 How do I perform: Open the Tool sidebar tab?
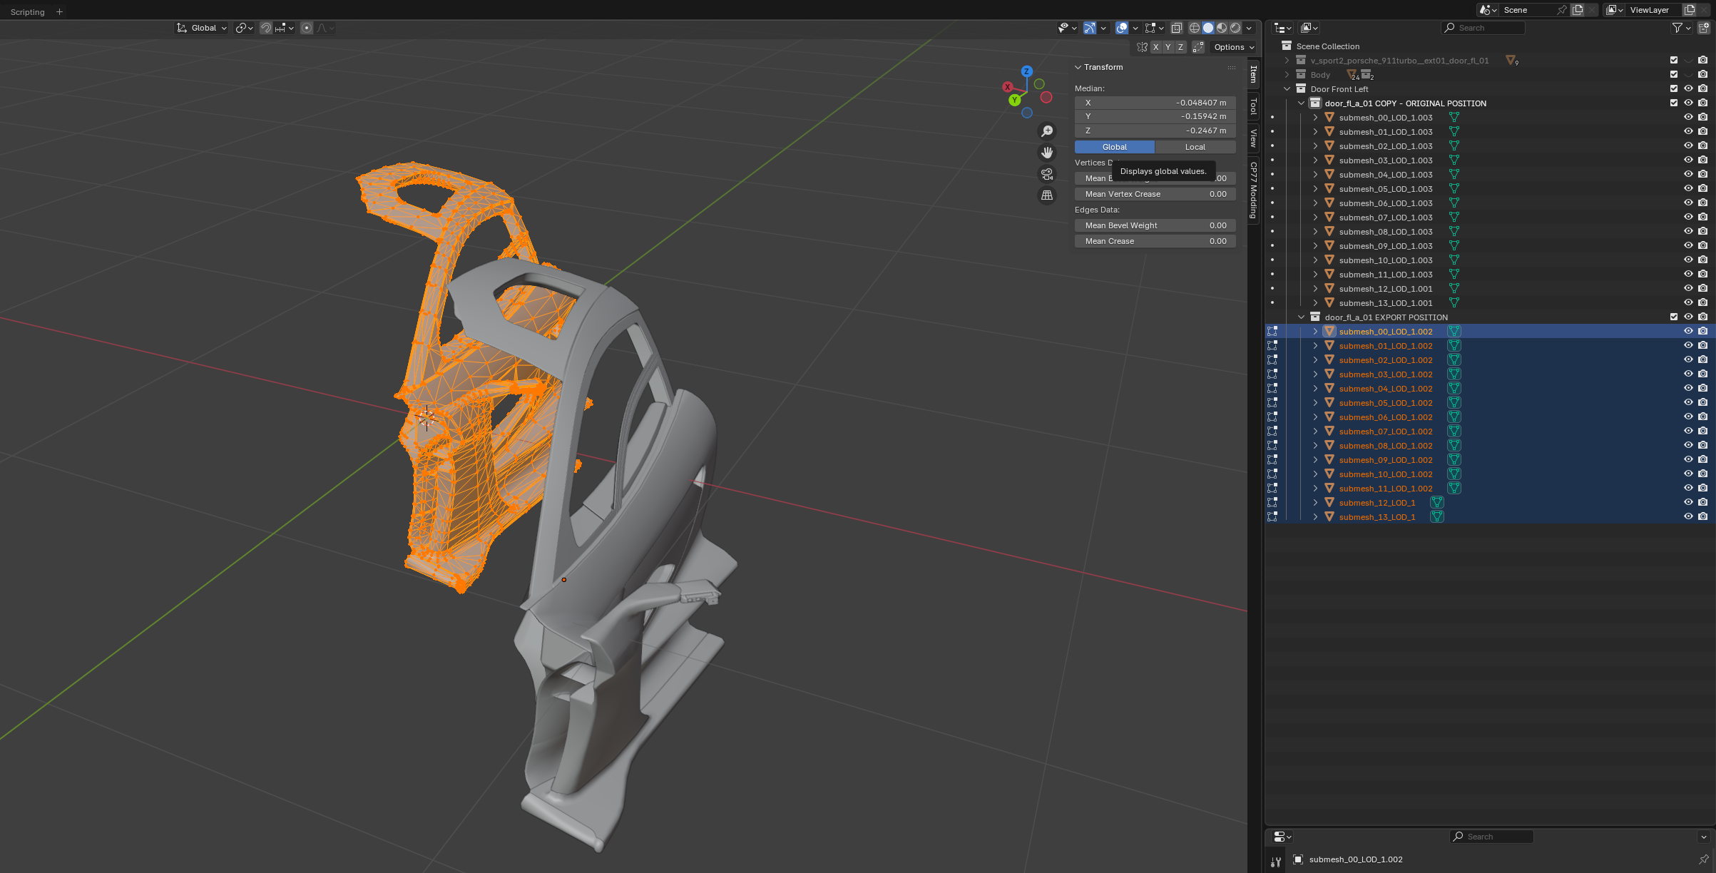1253,107
